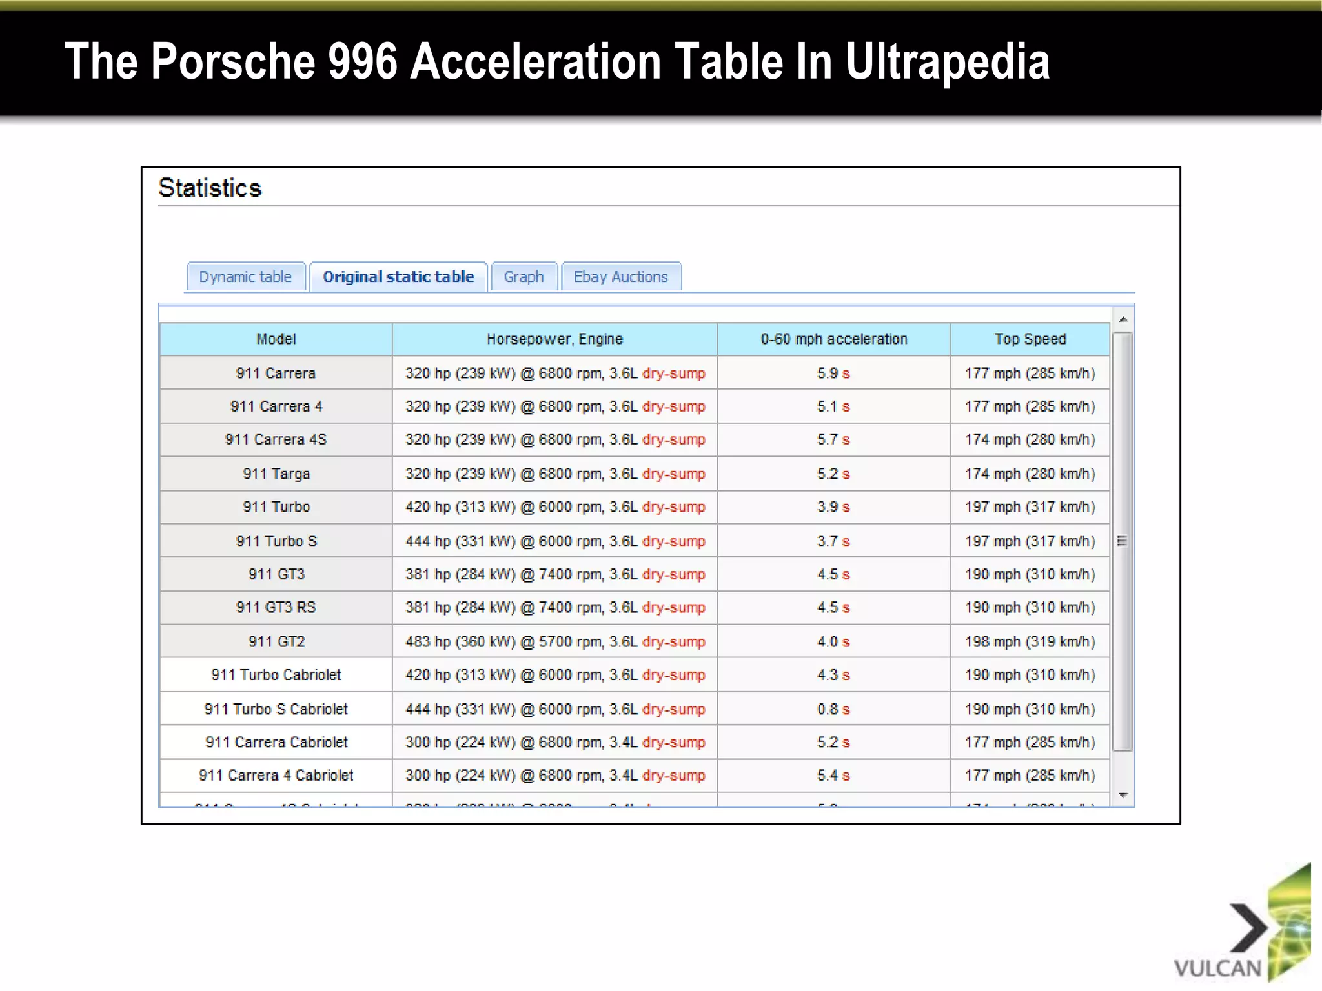Viewport: 1322px width, 991px height.
Task: Click the red s link beside 0.8
Action: (x=846, y=710)
